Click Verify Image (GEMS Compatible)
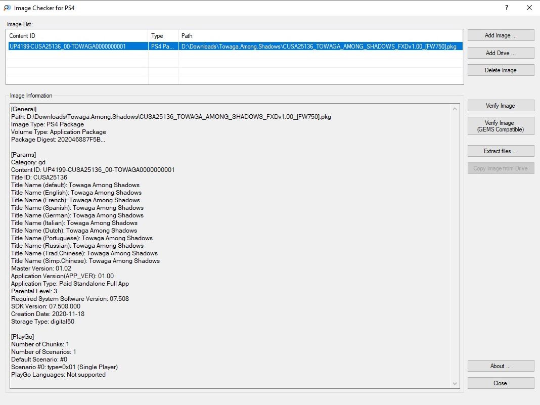This screenshot has width=540, height=405. (501, 126)
